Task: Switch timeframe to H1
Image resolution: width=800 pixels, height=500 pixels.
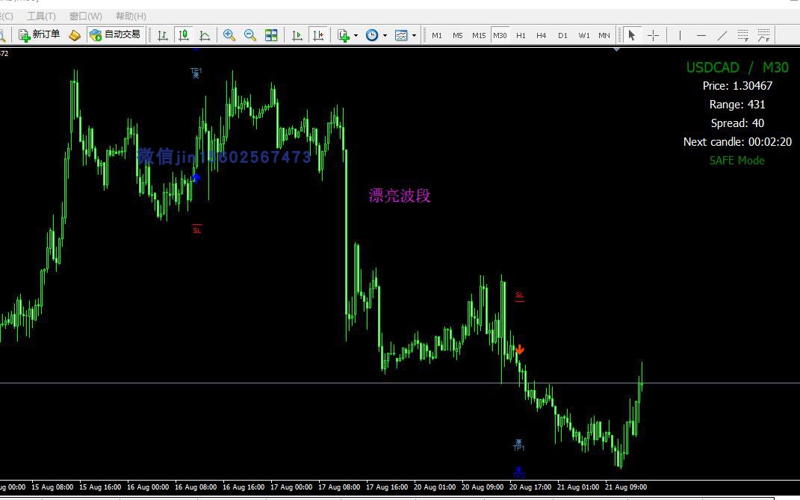Action: pyautogui.click(x=521, y=35)
